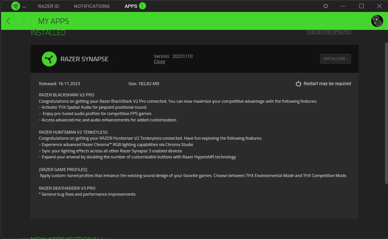The width and height of the screenshot is (388, 239).
Task: Minimize the Razer Central window
Action: [x=343, y=6]
